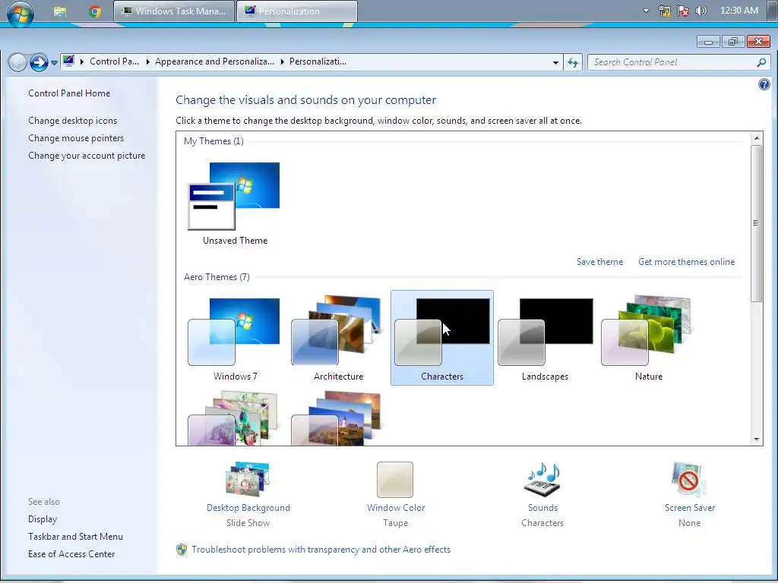Open the recent pages dropdown arrow
Image resolution: width=778 pixels, height=583 pixels.
(54, 63)
